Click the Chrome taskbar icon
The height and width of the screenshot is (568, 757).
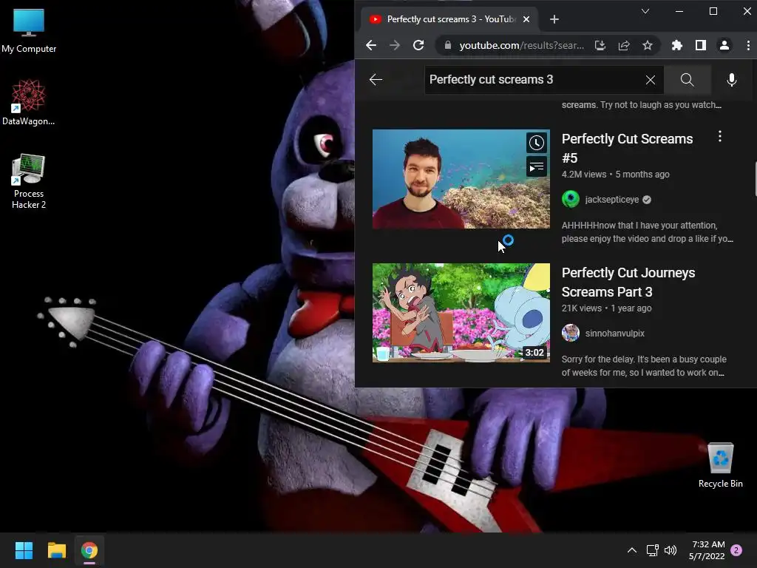click(89, 550)
